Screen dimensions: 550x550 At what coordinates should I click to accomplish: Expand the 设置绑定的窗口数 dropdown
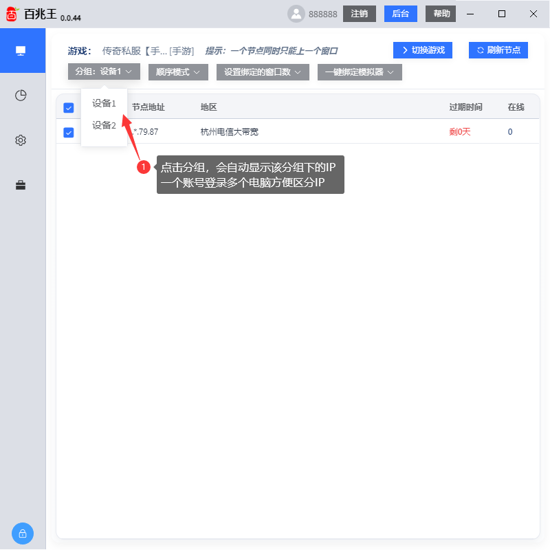click(x=262, y=71)
